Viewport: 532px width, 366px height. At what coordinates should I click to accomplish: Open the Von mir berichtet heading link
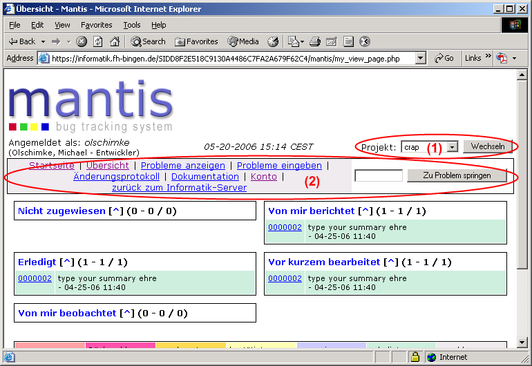tap(312, 211)
